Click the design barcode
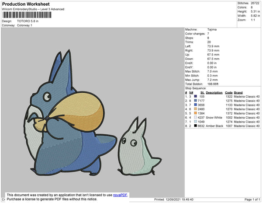This screenshot has height=203, width=262. pyautogui.click(x=27, y=15)
